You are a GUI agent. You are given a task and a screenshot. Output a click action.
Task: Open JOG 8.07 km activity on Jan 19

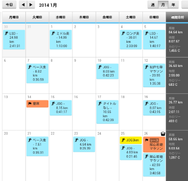tap(154, 108)
